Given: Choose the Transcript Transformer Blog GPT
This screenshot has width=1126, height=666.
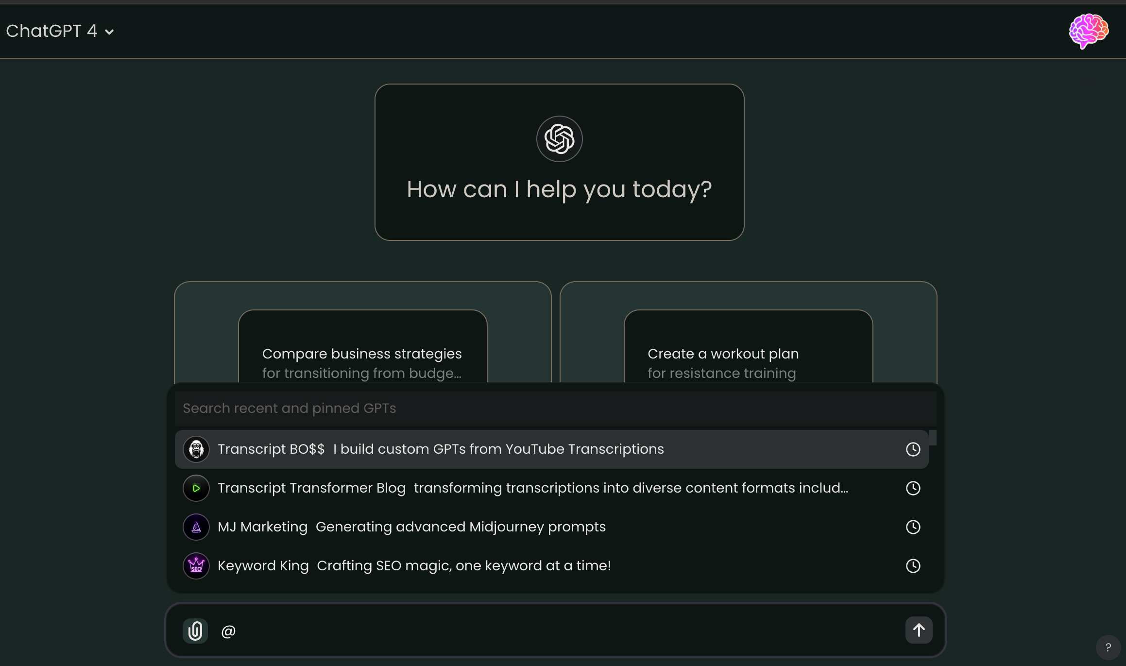Looking at the screenshot, I should click(x=551, y=488).
